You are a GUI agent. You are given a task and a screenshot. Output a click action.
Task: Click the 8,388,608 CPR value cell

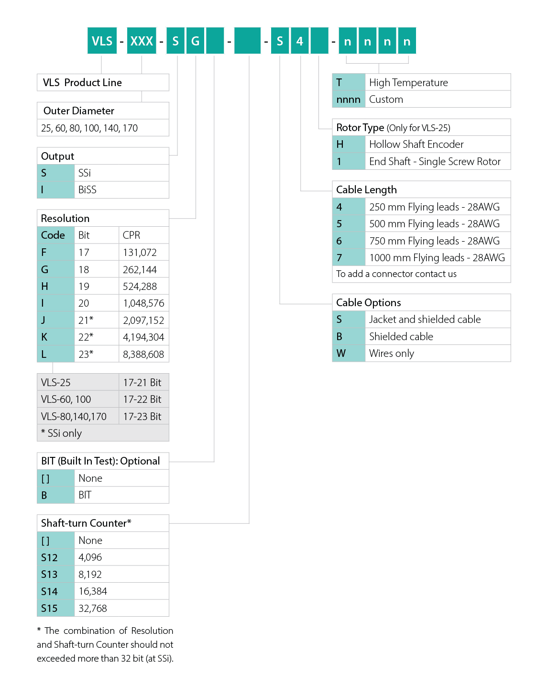pos(143,355)
